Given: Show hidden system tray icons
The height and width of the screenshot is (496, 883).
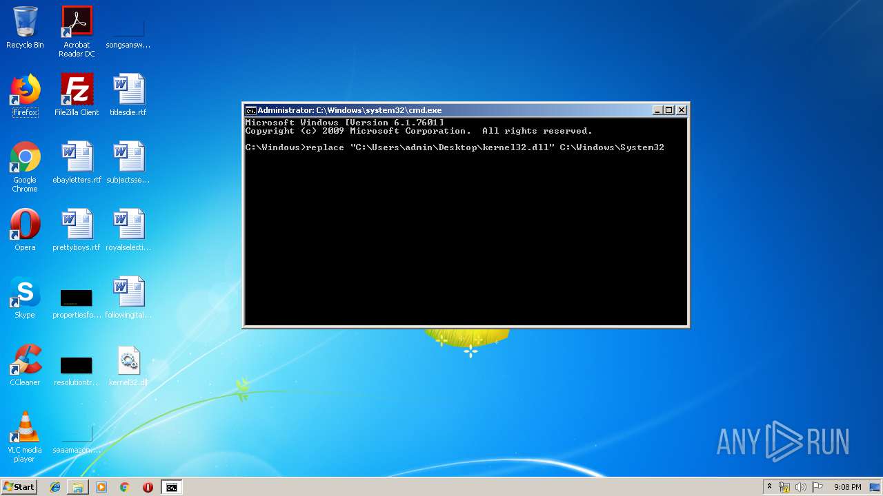Looking at the screenshot, I should click(x=769, y=487).
